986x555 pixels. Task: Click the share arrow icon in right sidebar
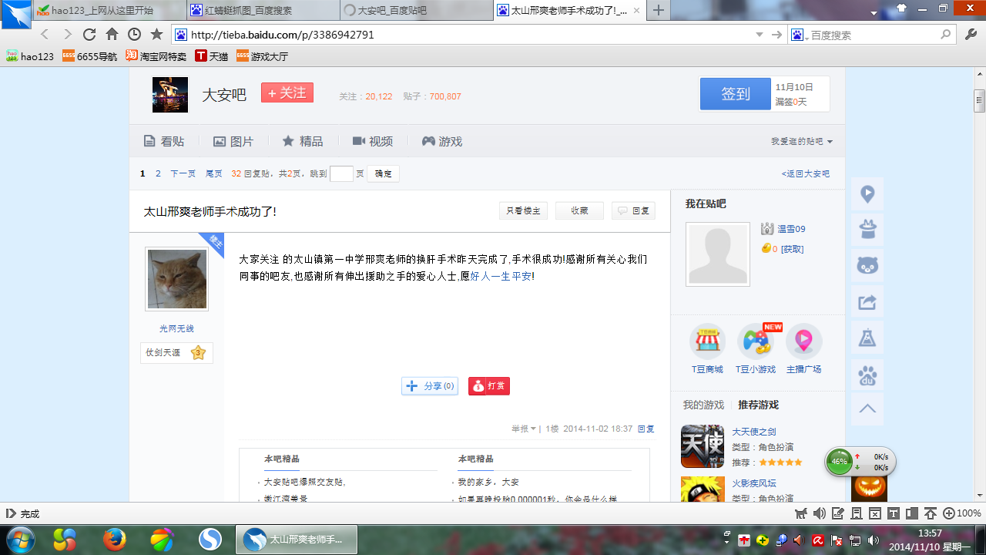point(867,302)
